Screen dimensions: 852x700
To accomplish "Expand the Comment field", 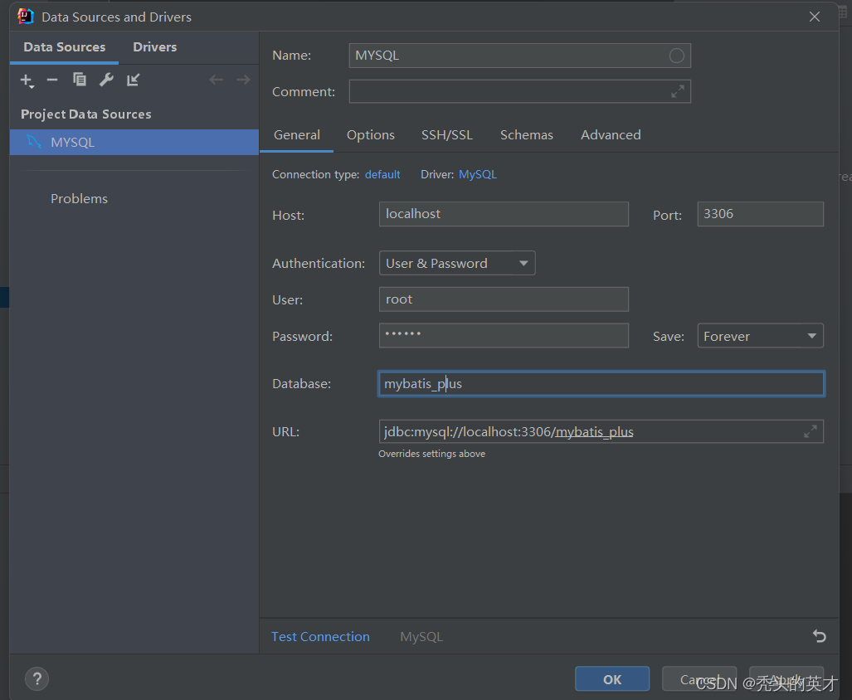I will pos(678,92).
